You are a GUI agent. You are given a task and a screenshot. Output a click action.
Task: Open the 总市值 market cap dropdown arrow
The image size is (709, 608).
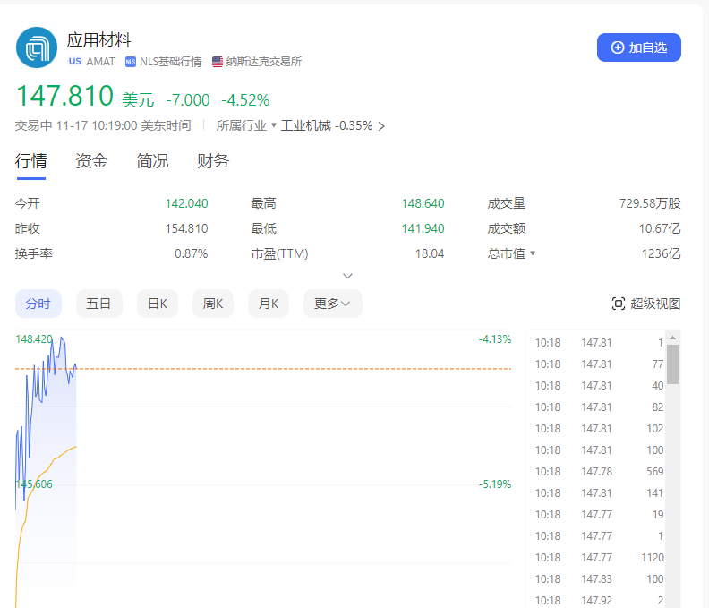point(533,253)
